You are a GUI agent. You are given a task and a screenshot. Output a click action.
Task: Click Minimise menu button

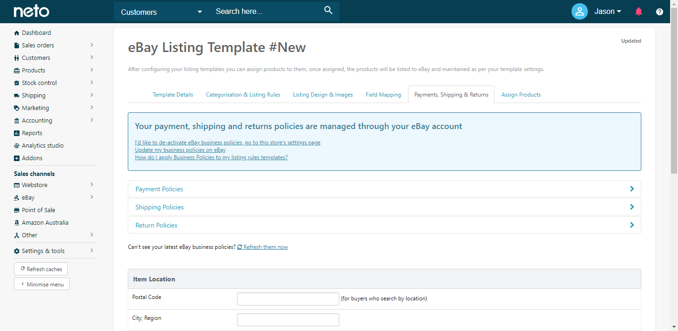coord(42,284)
